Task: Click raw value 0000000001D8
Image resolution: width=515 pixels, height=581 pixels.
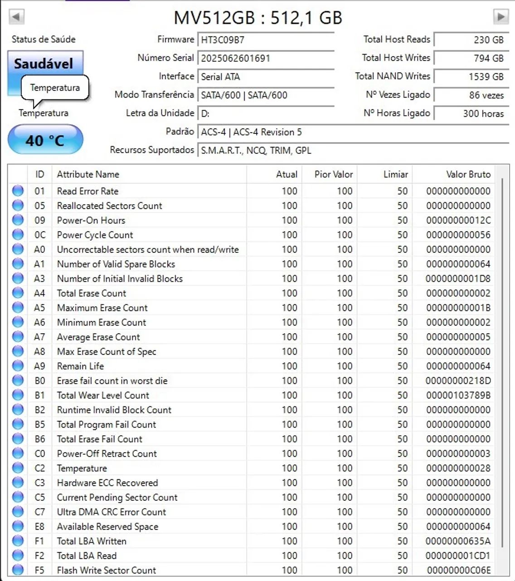Action: 458,278
